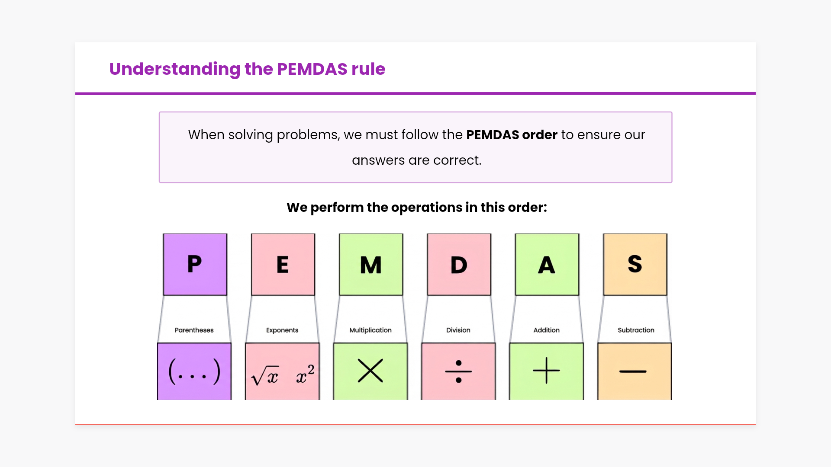The height and width of the screenshot is (467, 831).
Task: Click the Multiplication label
Action: pyautogui.click(x=370, y=330)
